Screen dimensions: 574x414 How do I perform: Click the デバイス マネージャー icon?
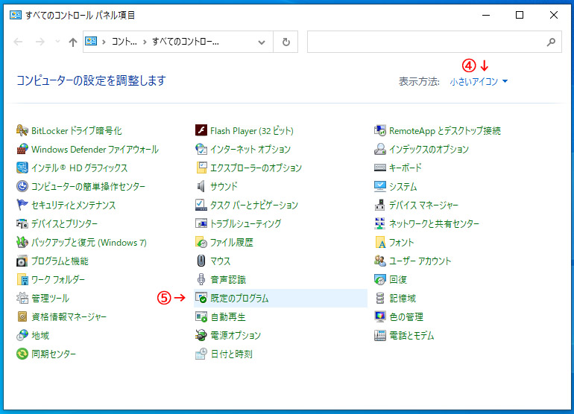(x=380, y=205)
